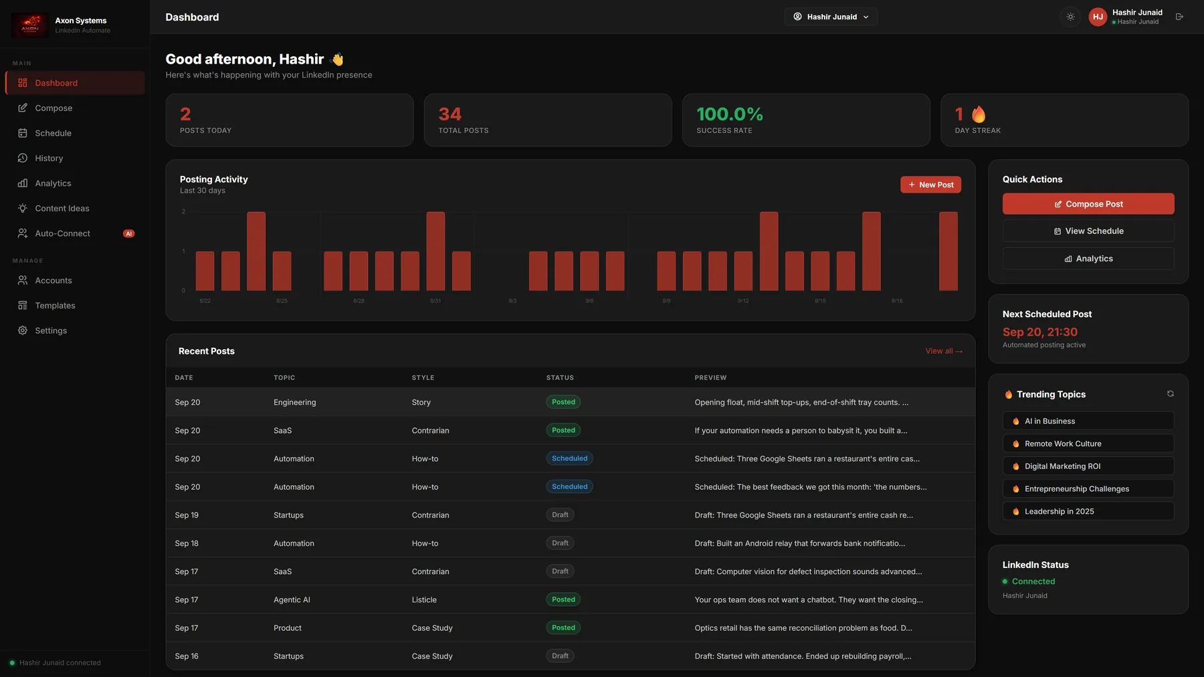Click the STATUS column header
The width and height of the screenshot is (1204, 677).
coord(560,378)
